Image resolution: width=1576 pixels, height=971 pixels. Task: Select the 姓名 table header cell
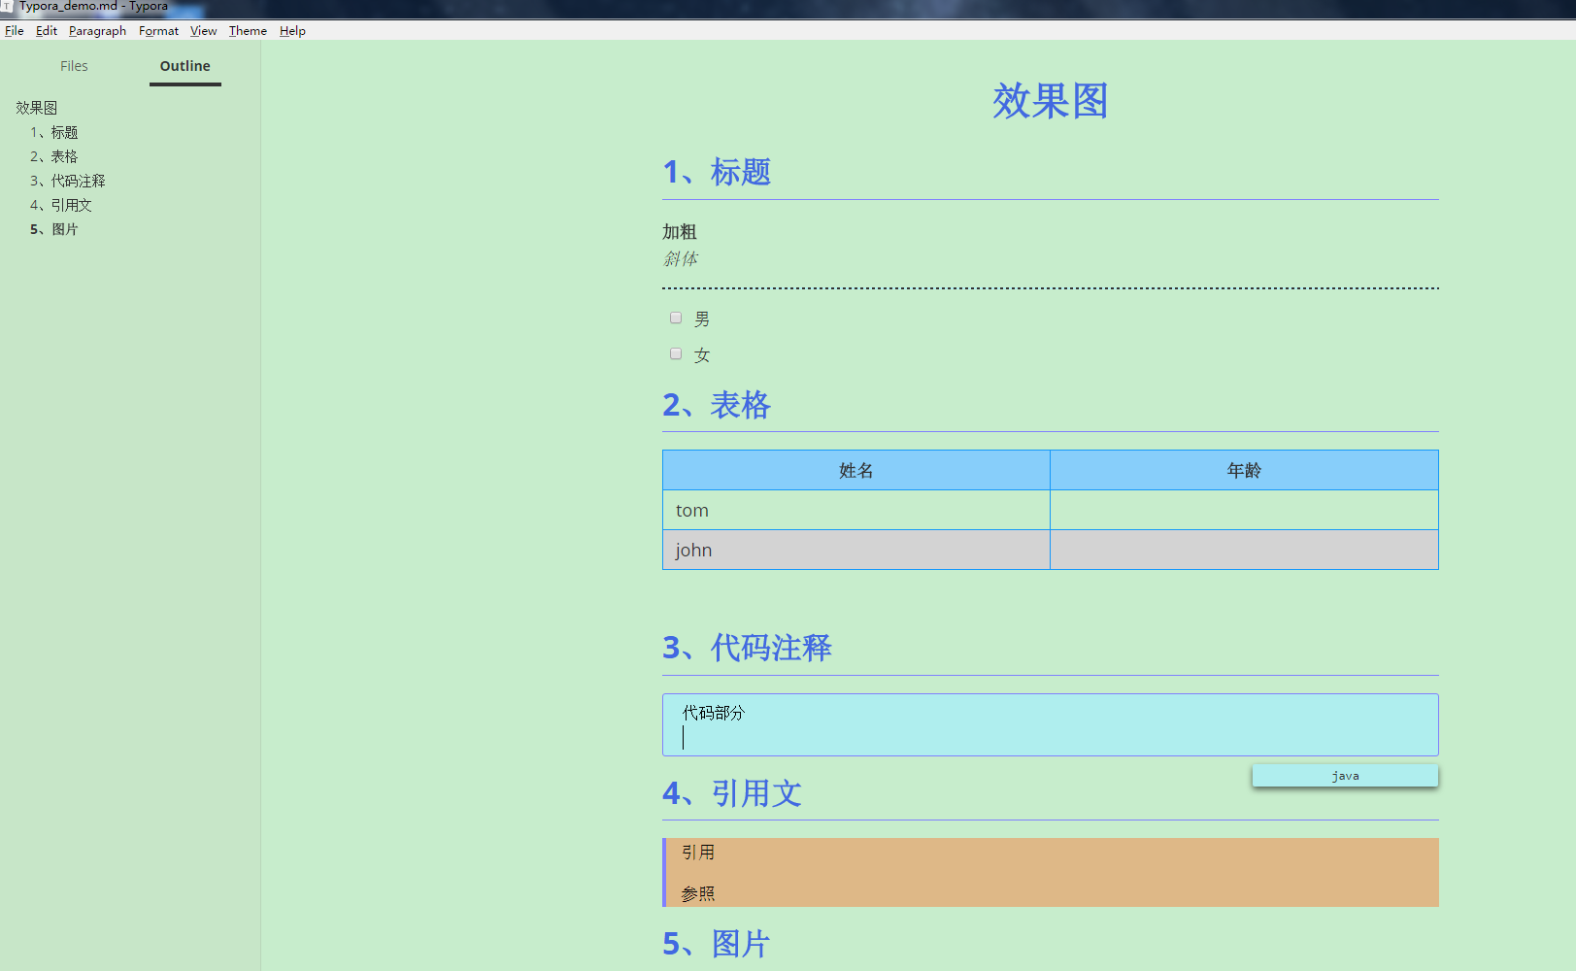click(x=856, y=470)
